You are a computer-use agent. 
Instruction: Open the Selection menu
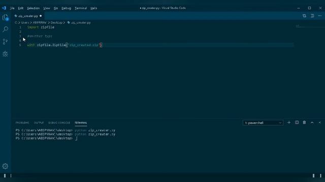33,8
